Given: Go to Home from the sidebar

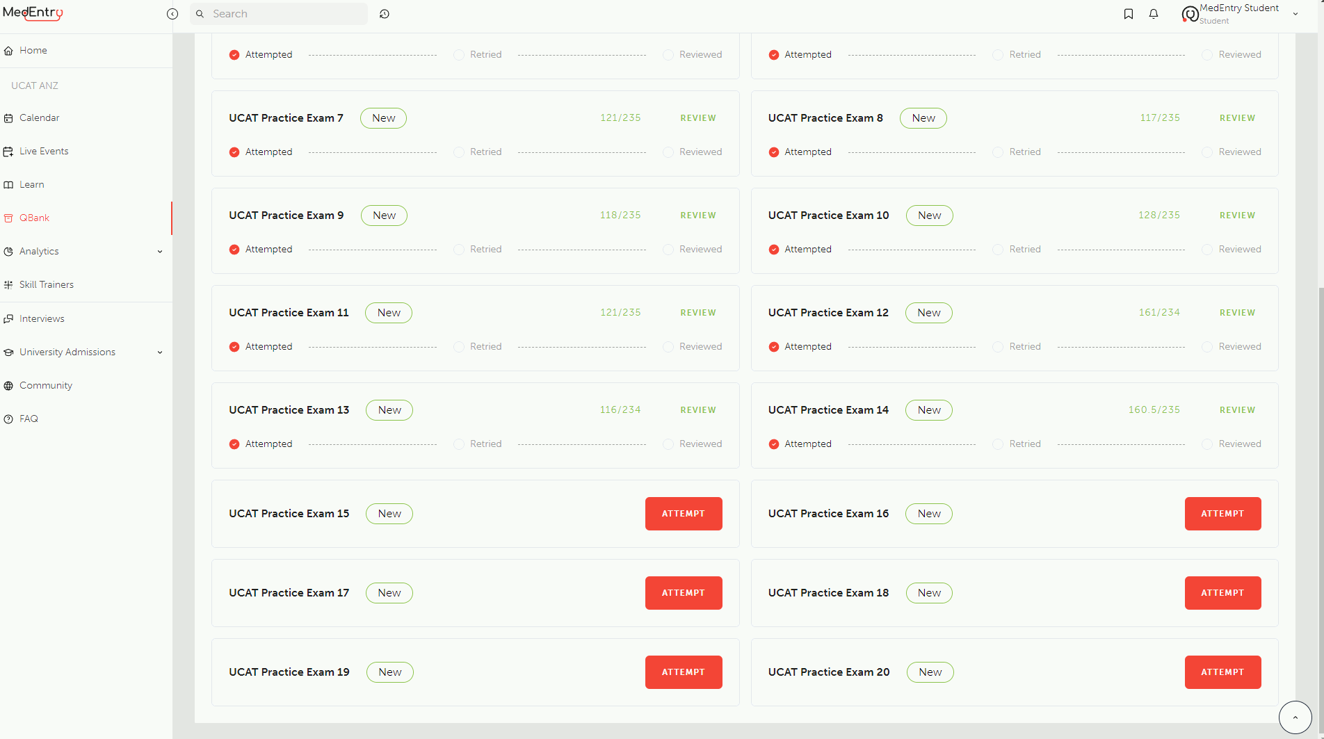Looking at the screenshot, I should pyautogui.click(x=33, y=50).
